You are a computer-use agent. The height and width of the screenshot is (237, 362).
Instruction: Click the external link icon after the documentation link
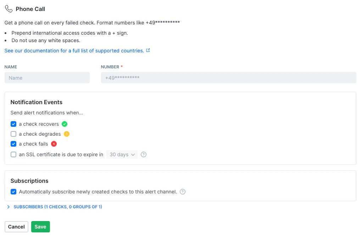click(x=148, y=50)
